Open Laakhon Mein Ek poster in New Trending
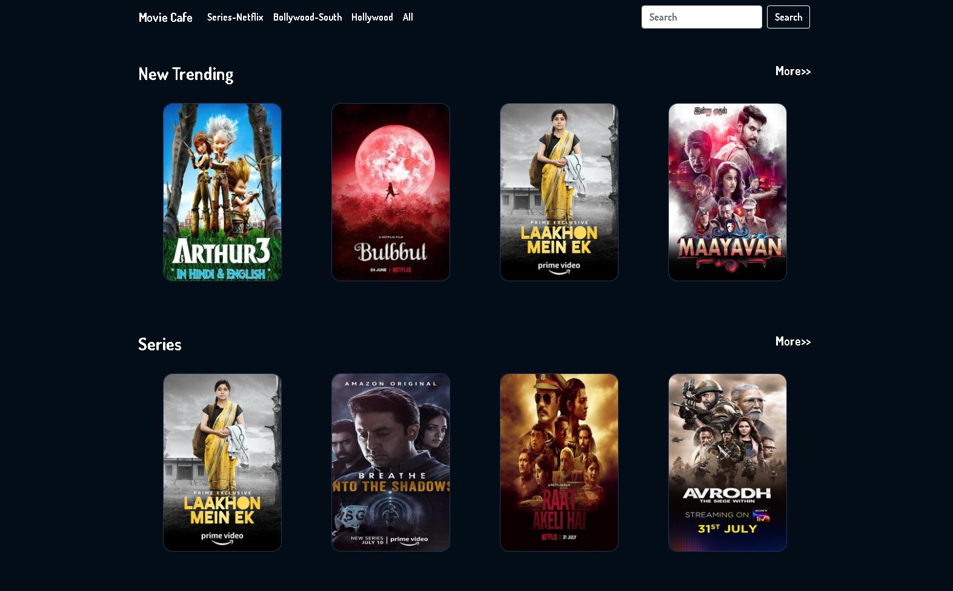 pyautogui.click(x=559, y=192)
